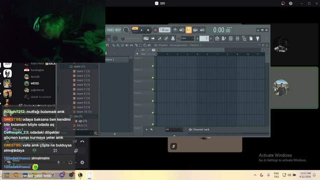Screen dimensions: 320x180
Task: Click the Pattern 1 breadcrumb in Playlist title
Action: point(195,45)
